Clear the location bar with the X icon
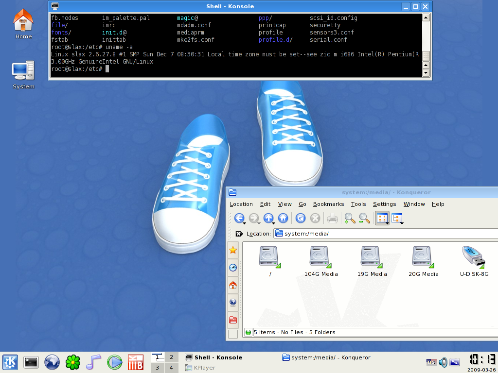 click(239, 234)
